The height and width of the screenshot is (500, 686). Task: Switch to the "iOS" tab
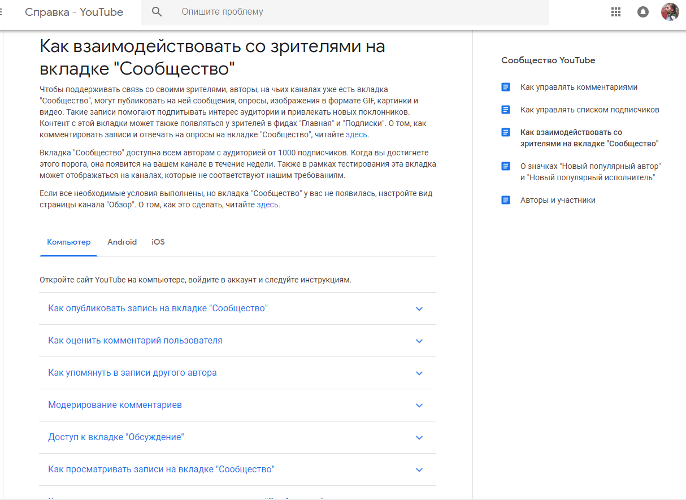158,242
